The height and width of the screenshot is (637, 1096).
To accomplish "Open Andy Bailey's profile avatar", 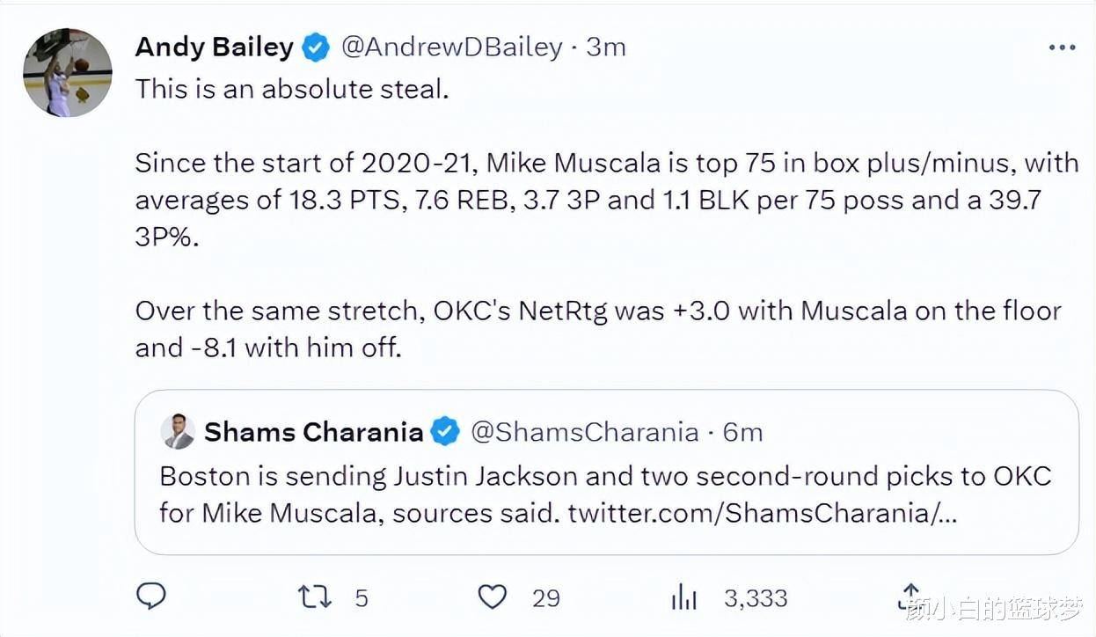I will [x=67, y=72].
